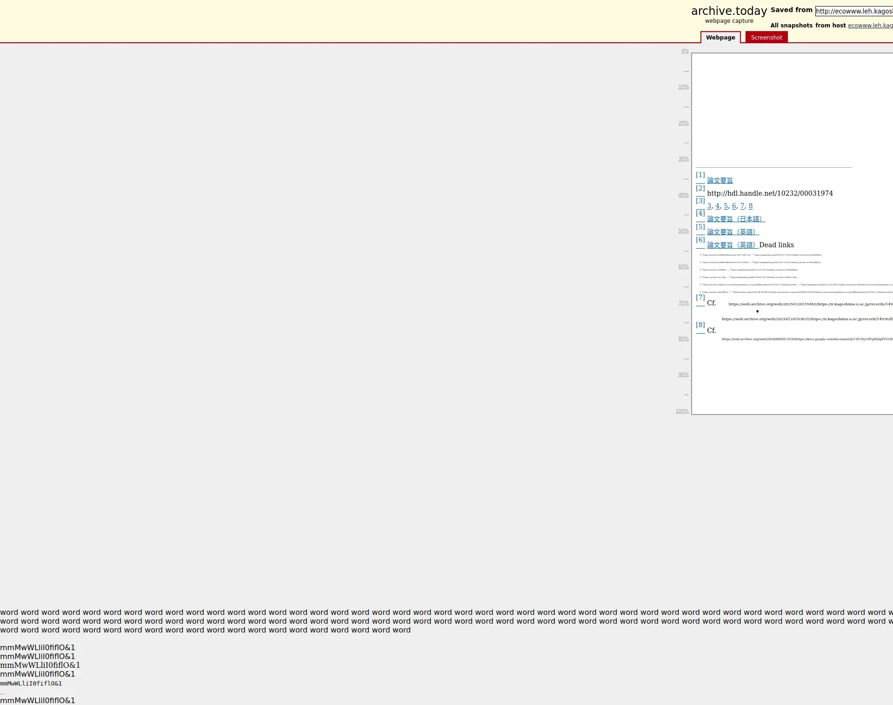Select the Webpage tab
Image resolution: width=893 pixels, height=705 pixels.
point(720,38)
